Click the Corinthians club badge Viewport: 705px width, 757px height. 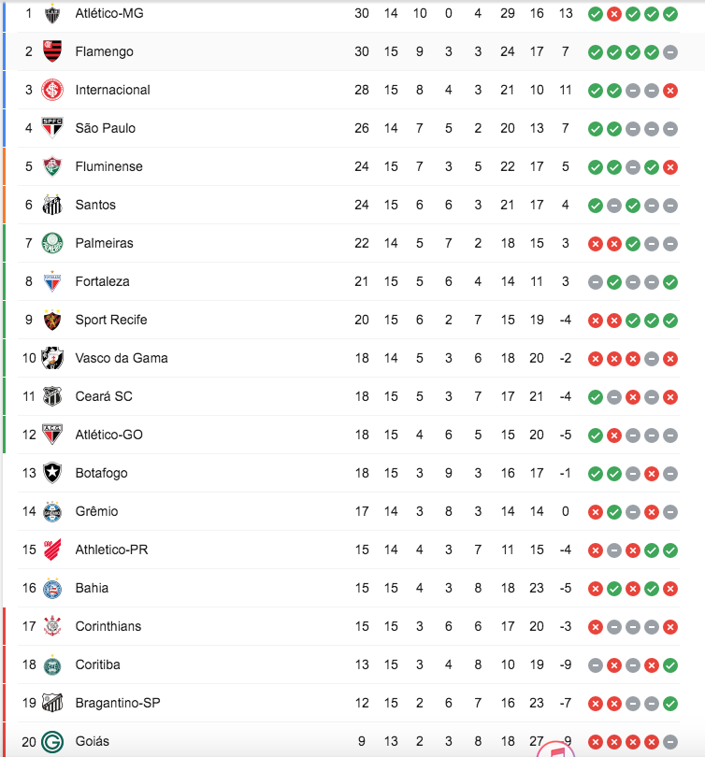[x=52, y=626]
